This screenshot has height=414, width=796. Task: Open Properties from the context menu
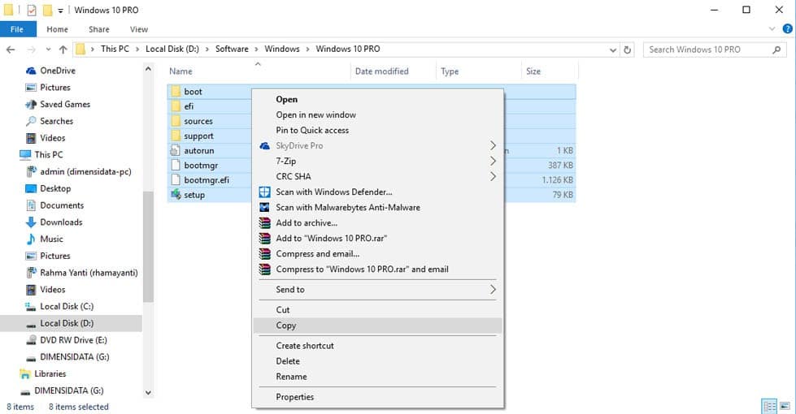377,397
